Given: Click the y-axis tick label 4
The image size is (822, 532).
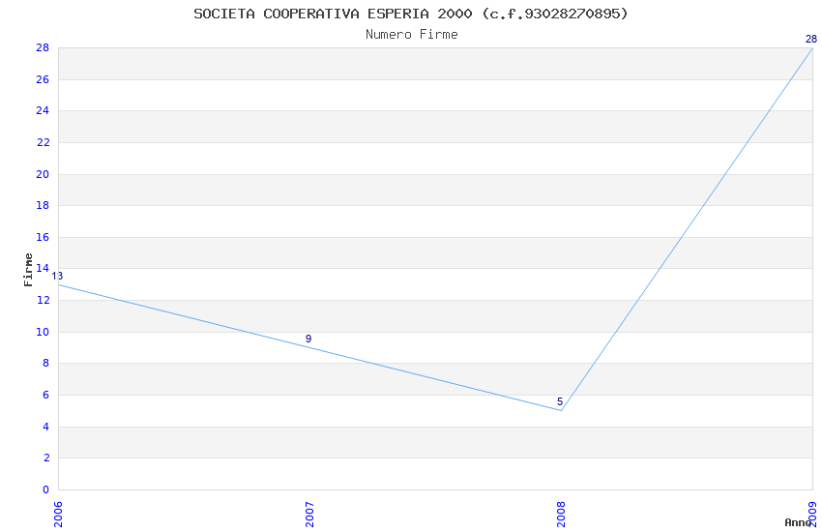Looking at the screenshot, I should (46, 428).
